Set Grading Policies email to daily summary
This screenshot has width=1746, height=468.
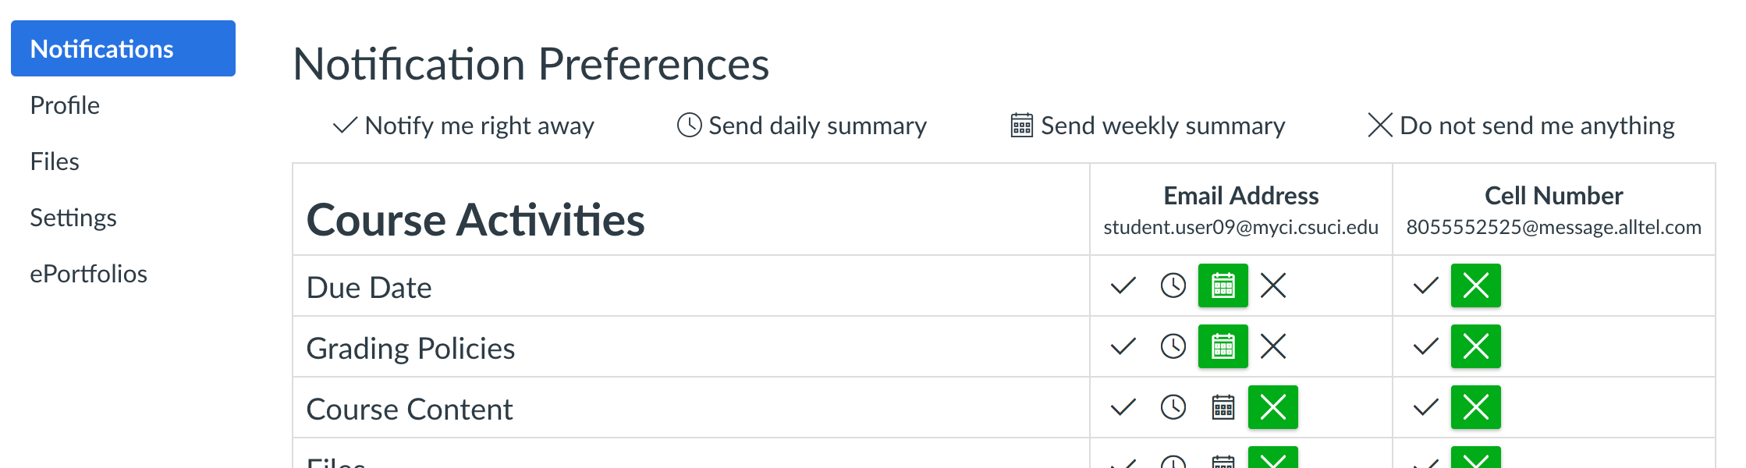1173,346
